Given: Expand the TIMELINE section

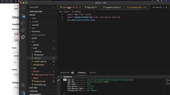Looking at the screenshot, I should click(x=42, y=91).
